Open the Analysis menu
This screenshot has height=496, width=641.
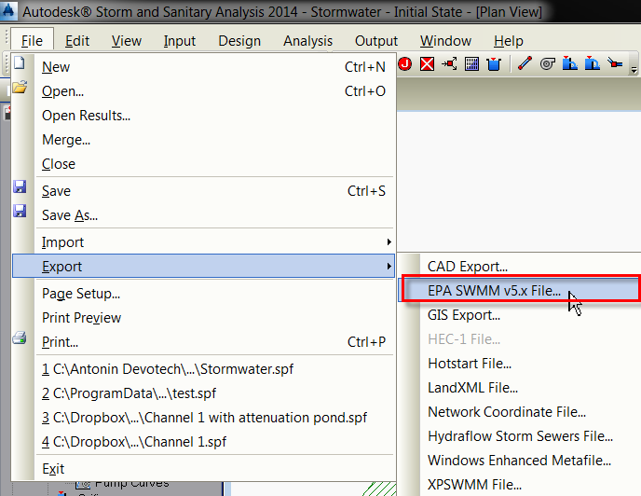pyautogui.click(x=307, y=41)
